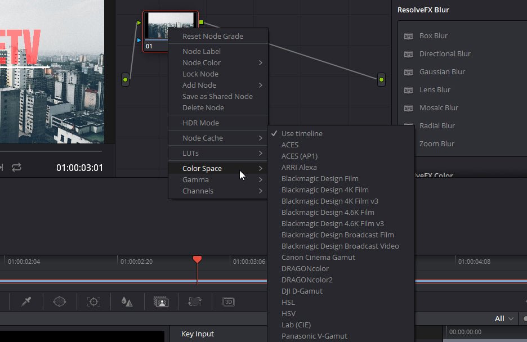Click the red timeline playhead marker
The height and width of the screenshot is (342, 527).
(x=197, y=259)
